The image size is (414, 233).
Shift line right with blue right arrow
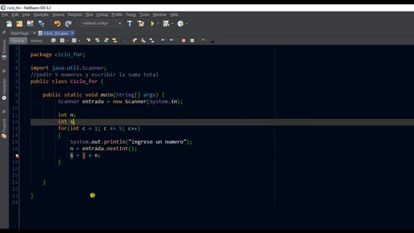point(171,40)
